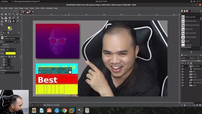
Task: Toggle visibility of the ubuntu-20-10 layer
Action: click(182, 80)
